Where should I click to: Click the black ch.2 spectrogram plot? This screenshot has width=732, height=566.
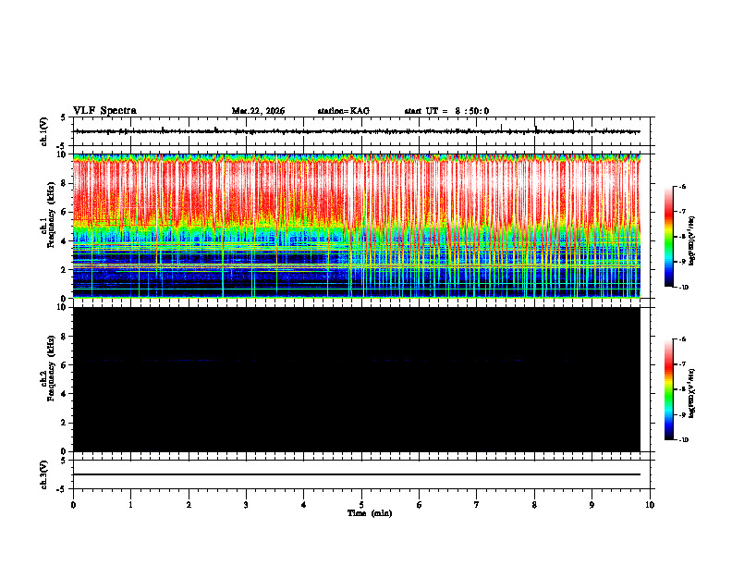[357, 379]
